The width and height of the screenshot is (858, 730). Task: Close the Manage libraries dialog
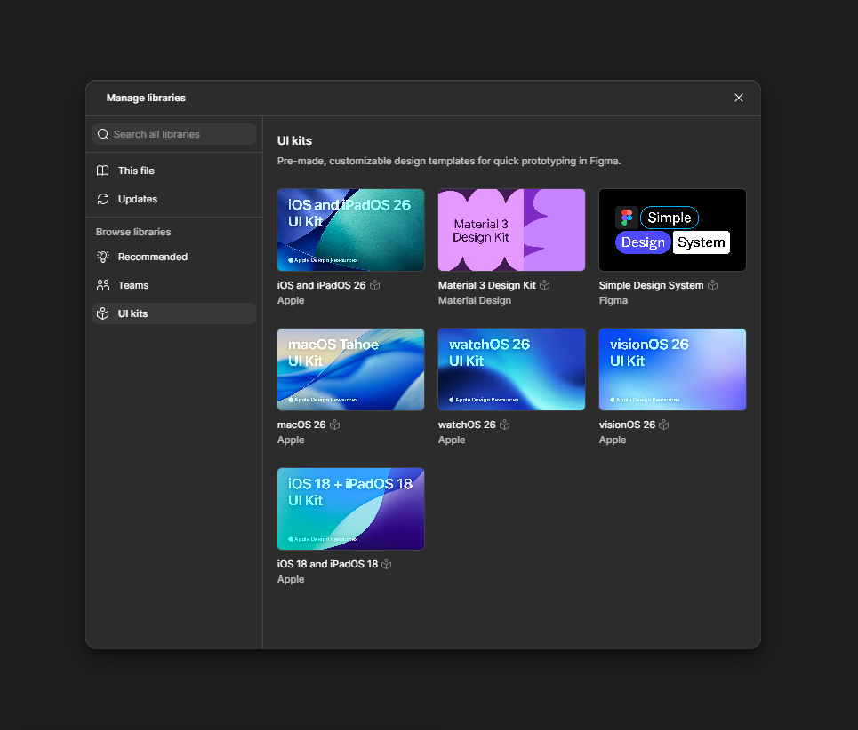coord(738,98)
